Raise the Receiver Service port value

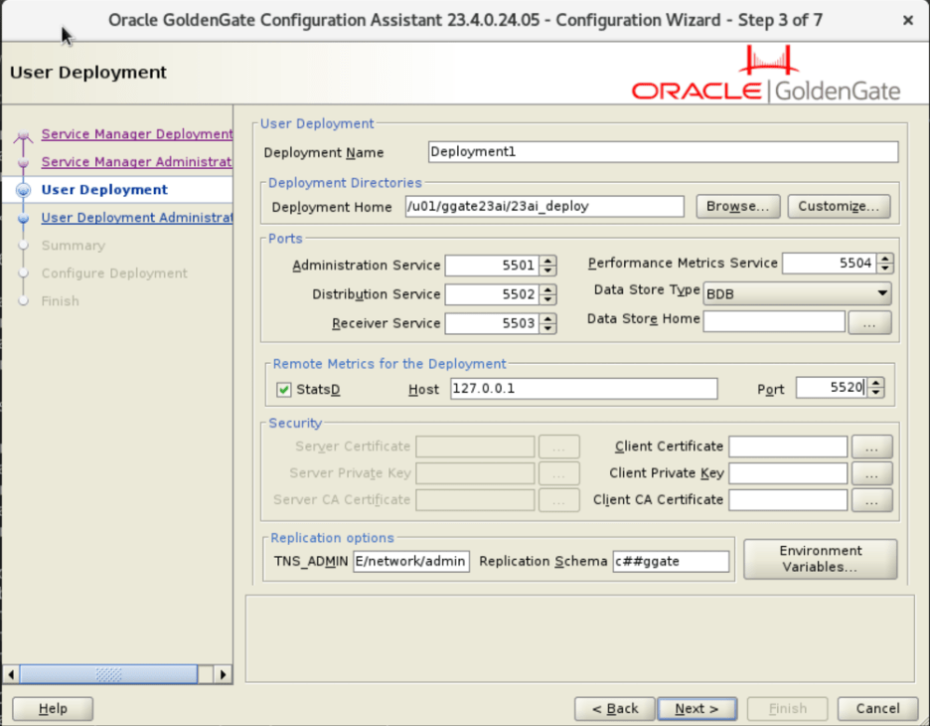coord(548,319)
